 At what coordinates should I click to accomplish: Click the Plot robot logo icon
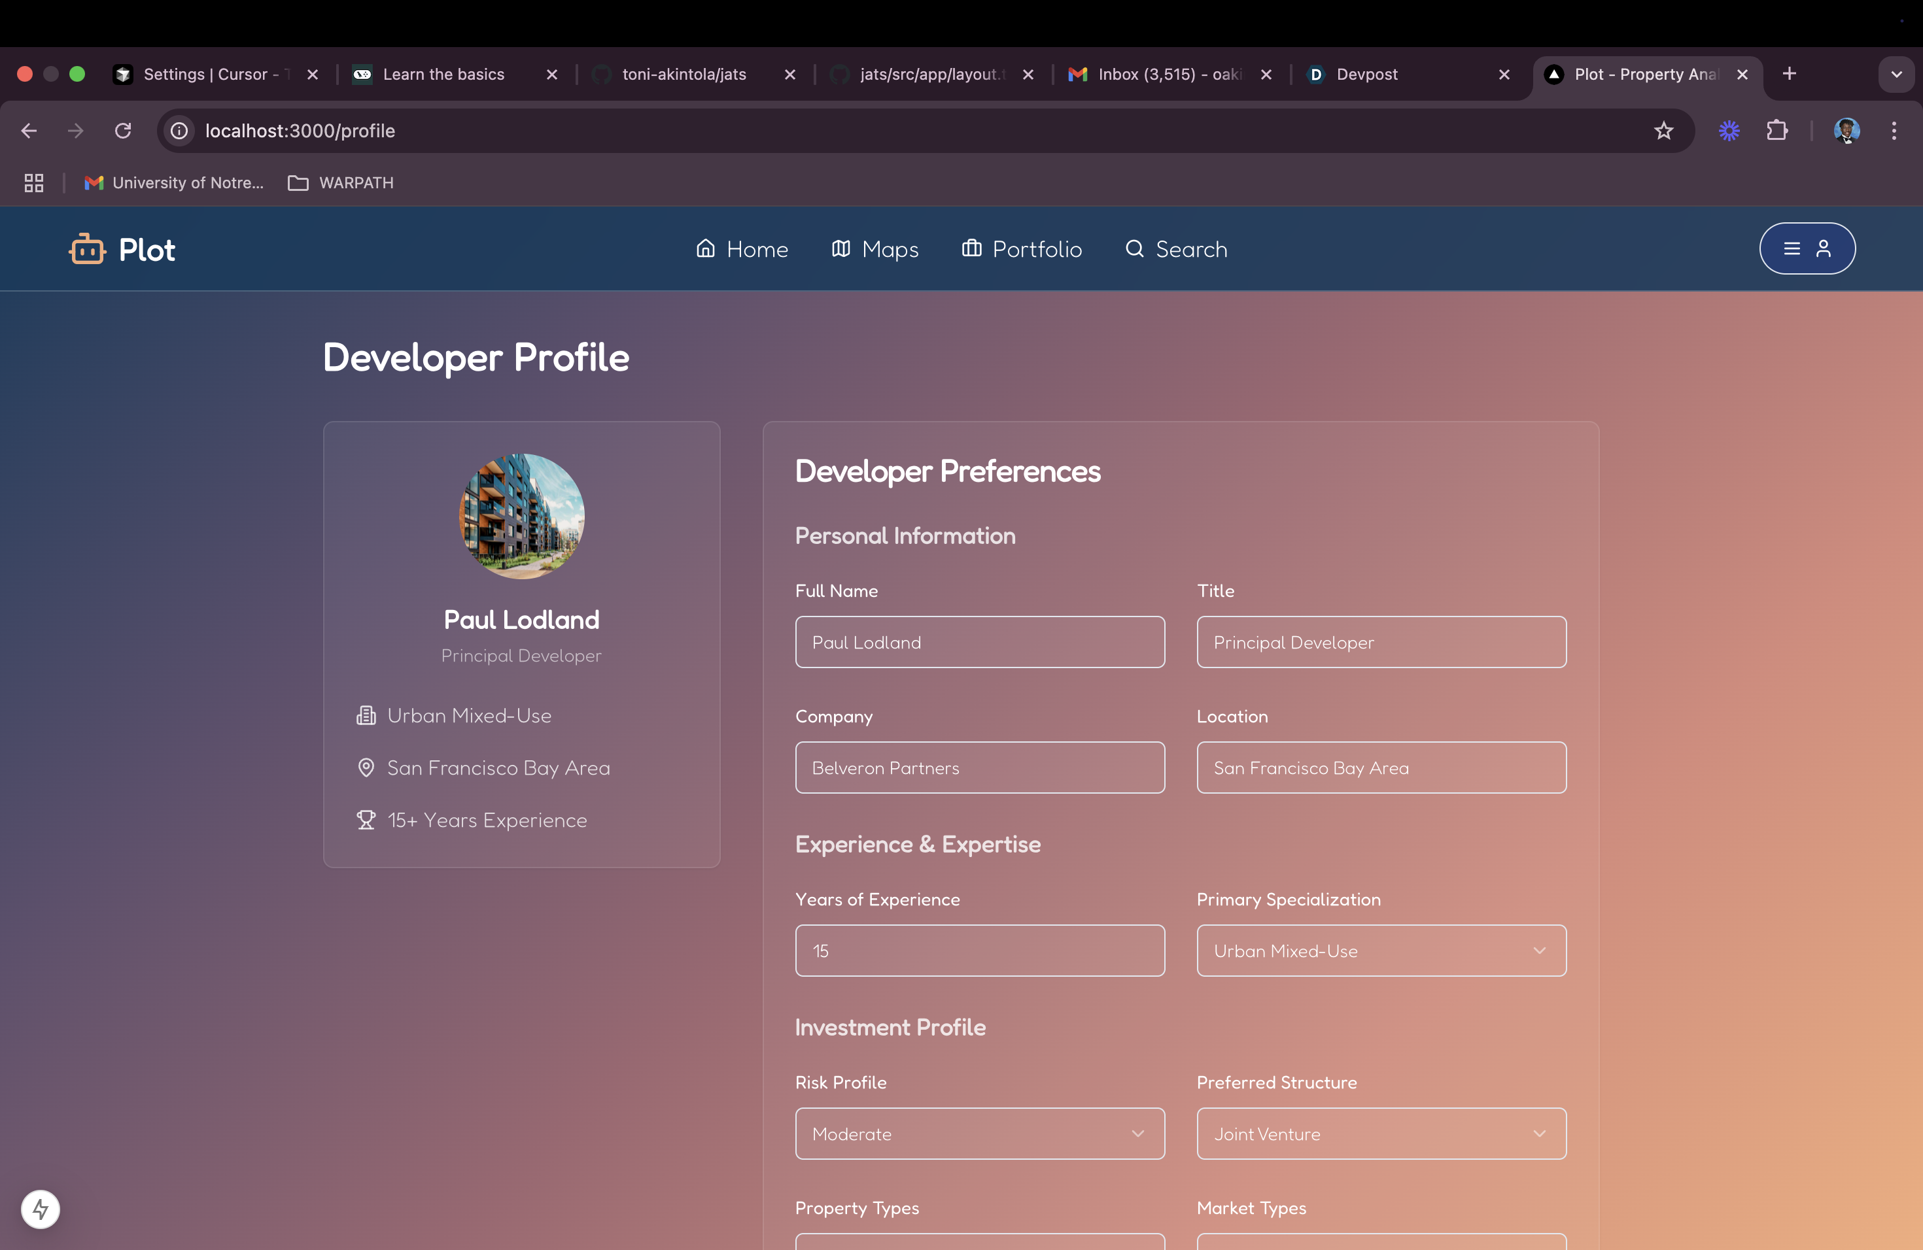[87, 250]
